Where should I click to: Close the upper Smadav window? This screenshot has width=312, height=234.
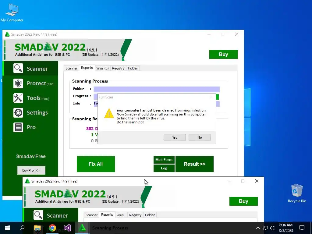[236, 34]
